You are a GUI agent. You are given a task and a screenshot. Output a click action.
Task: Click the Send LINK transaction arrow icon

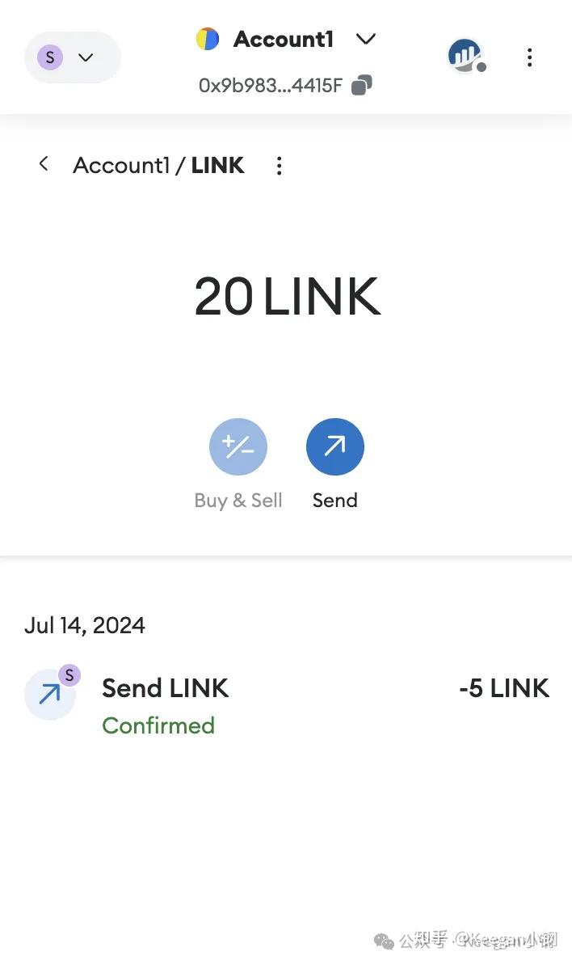point(50,694)
